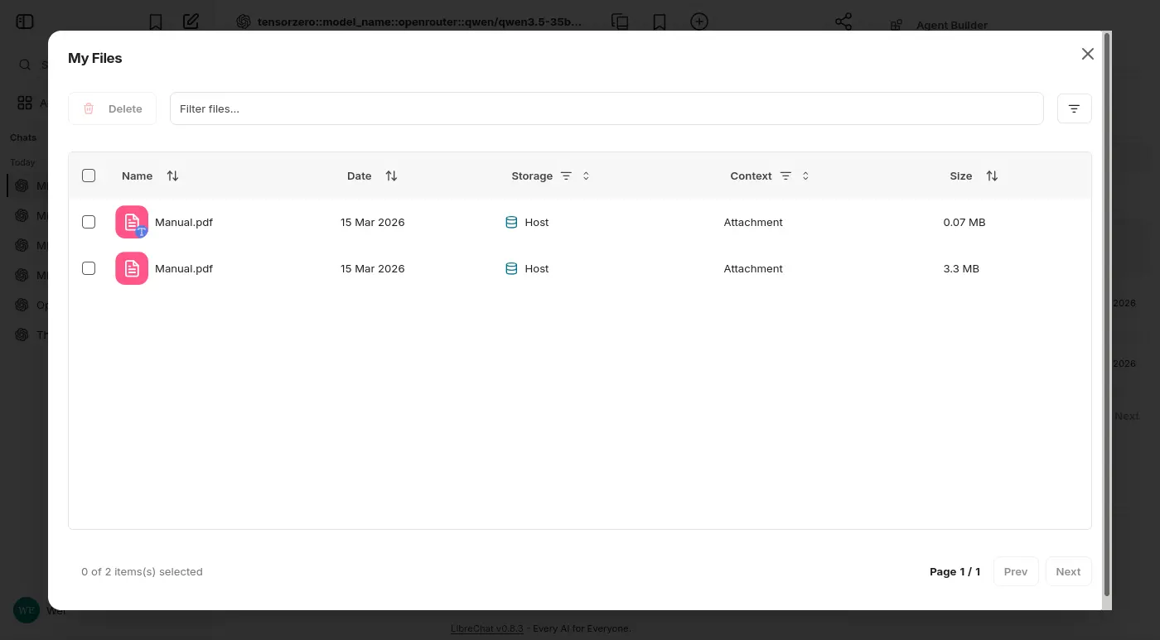Focus the Filter files search field
1160x640 pixels.
(x=606, y=108)
